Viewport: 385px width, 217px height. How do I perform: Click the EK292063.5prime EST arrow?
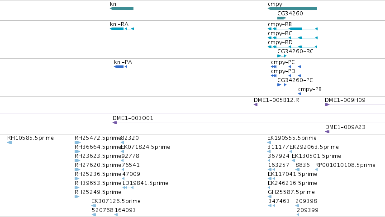[291, 152]
